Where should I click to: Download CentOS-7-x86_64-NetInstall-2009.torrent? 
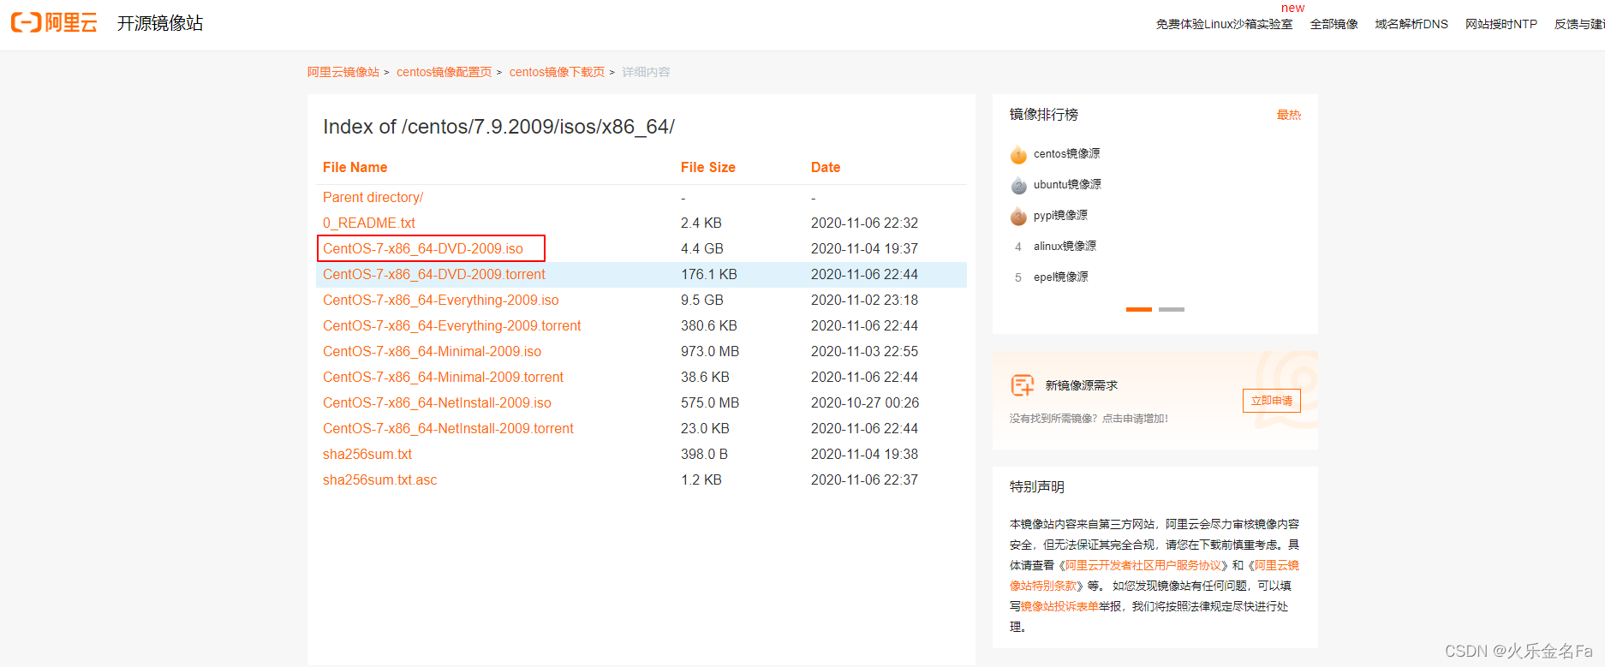(449, 428)
